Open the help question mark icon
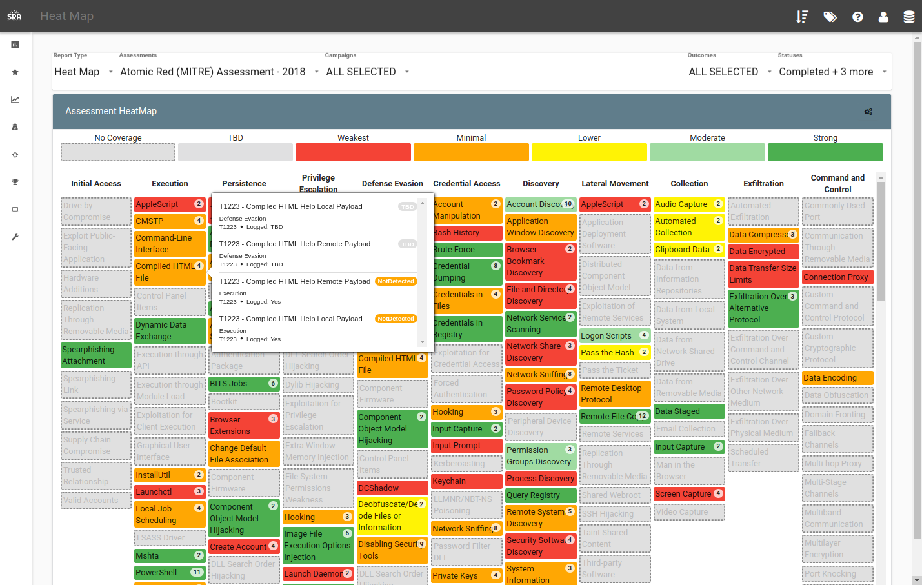Screen dimensions: 922x585 pyautogui.click(x=857, y=17)
